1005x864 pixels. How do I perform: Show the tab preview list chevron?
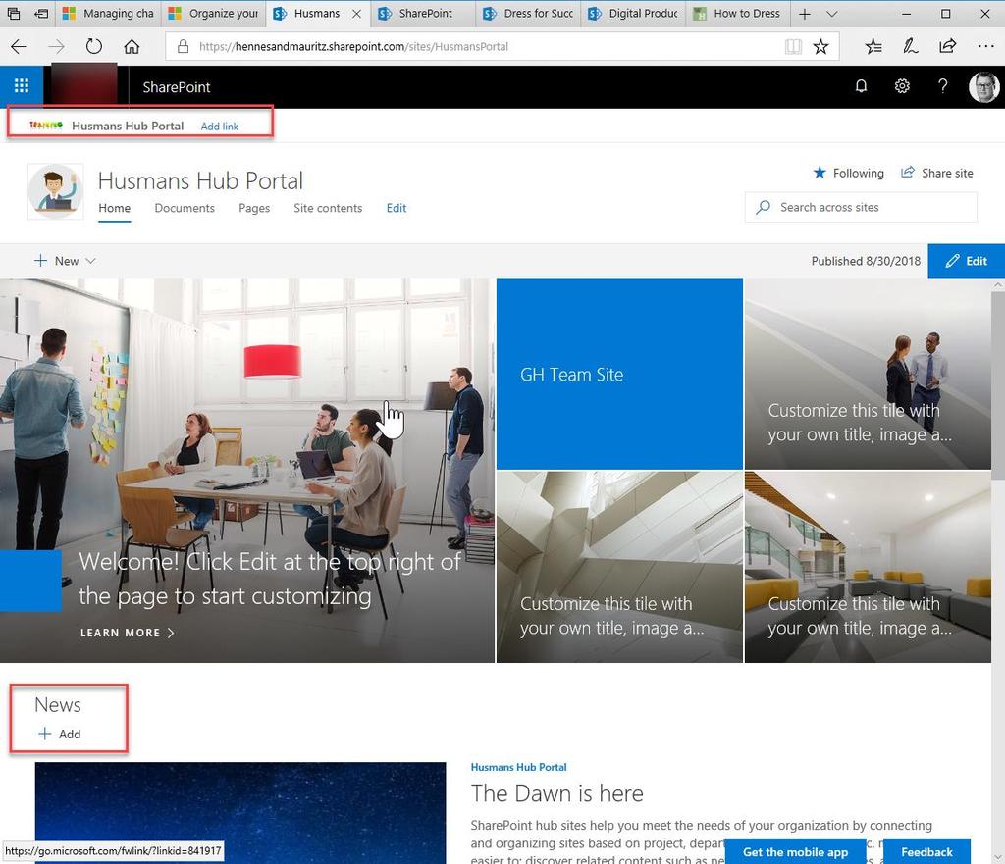(x=831, y=14)
